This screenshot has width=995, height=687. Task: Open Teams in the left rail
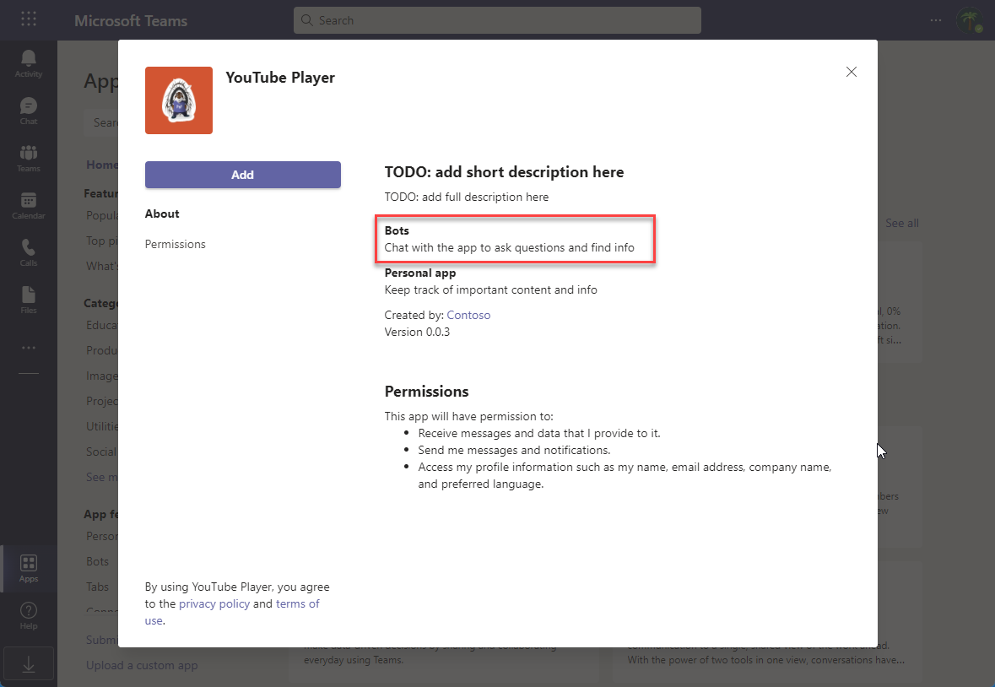(29, 159)
